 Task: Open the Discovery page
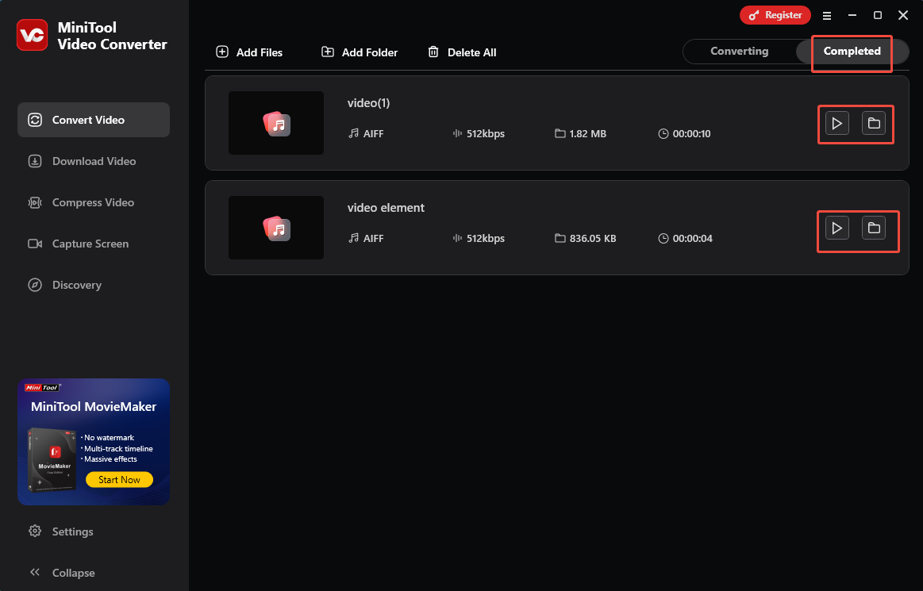pos(94,285)
